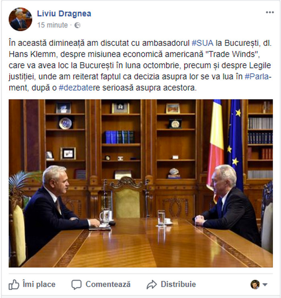Click the comment speech bubble icon
This screenshot has height=298, width=281.
pyautogui.click(x=76, y=285)
